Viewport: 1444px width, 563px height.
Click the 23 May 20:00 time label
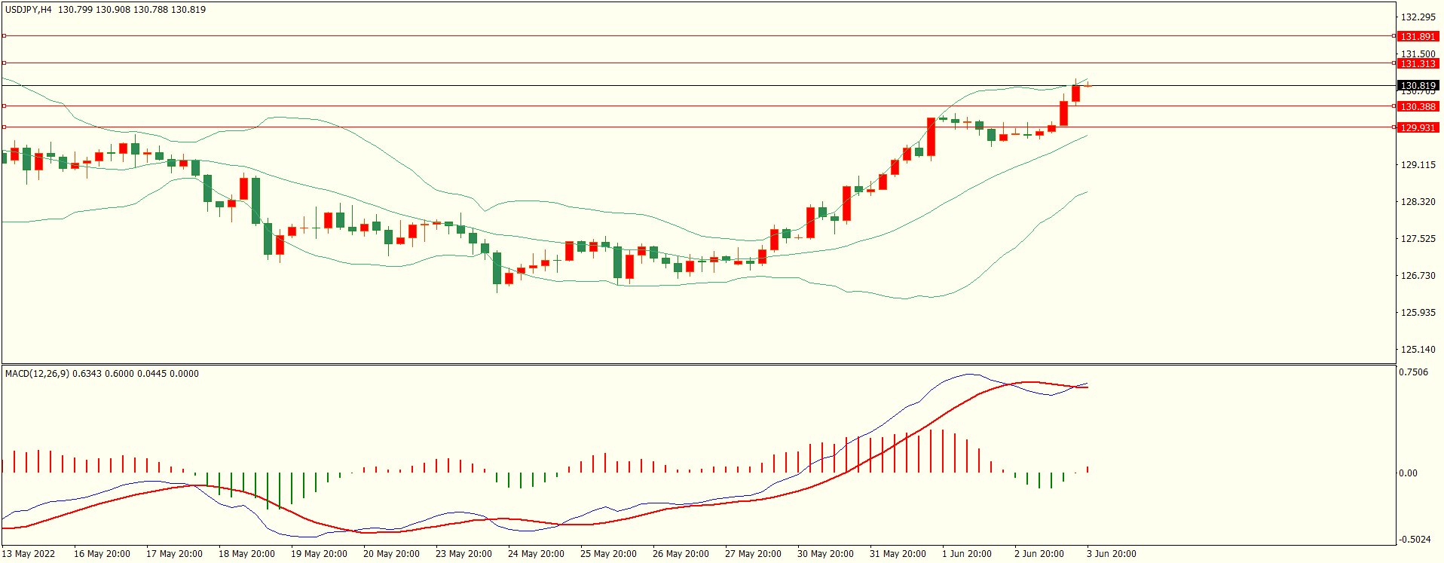point(463,554)
